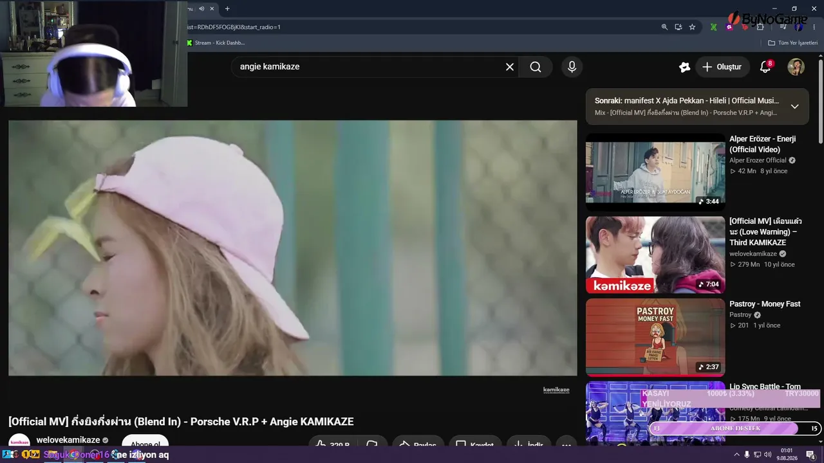This screenshot has width=824, height=463.
Task: Visit the Pastroy channel name
Action: (740, 315)
